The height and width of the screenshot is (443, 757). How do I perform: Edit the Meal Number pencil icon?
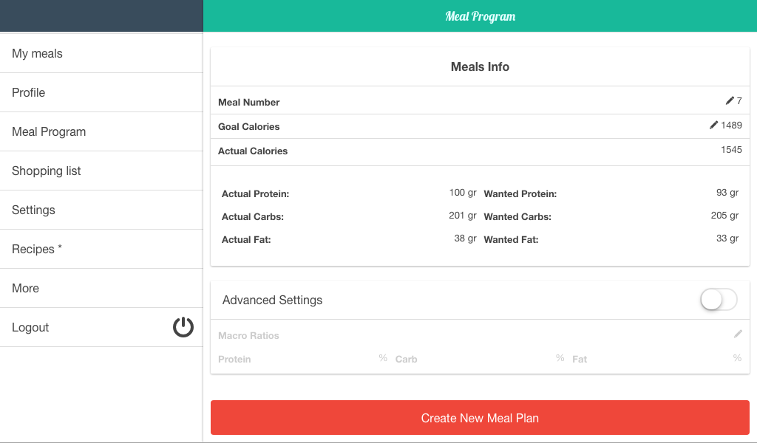click(730, 100)
